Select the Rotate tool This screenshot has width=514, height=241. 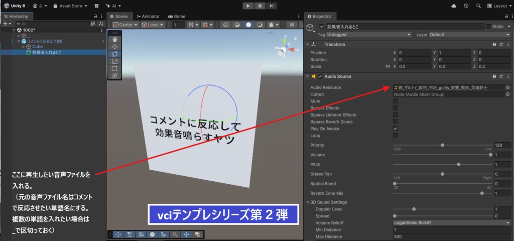pos(115,54)
